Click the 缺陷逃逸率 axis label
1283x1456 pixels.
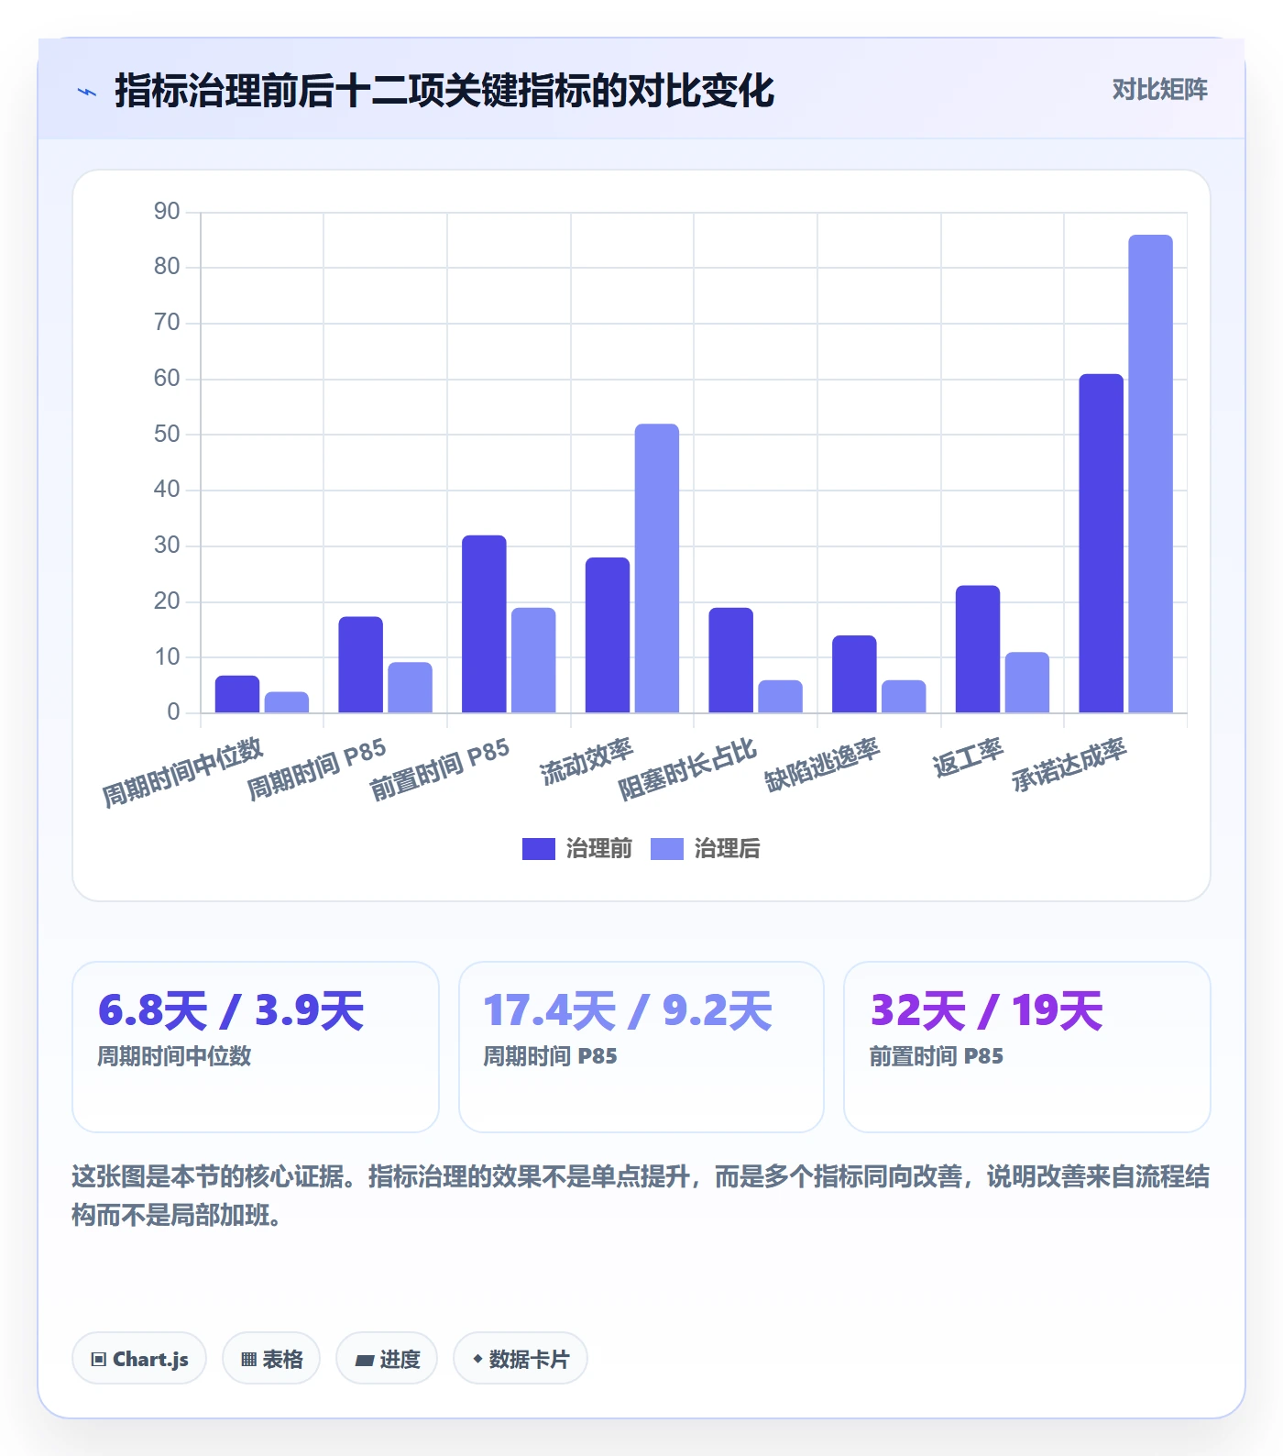pyautogui.click(x=822, y=765)
